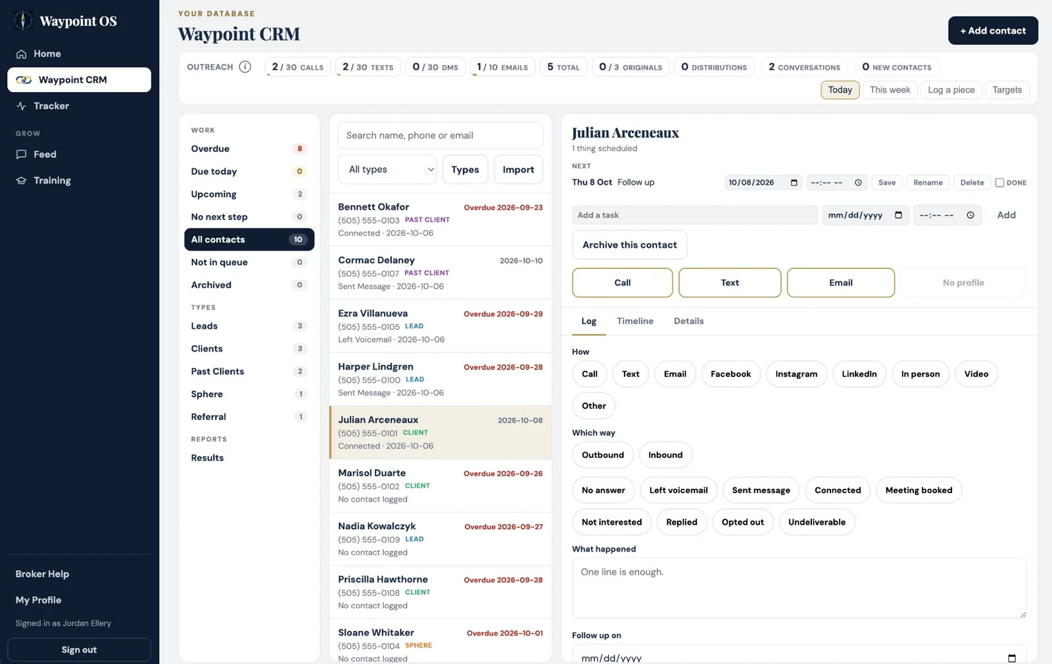
Task: Switch to the Timeline tab
Action: [x=635, y=321]
